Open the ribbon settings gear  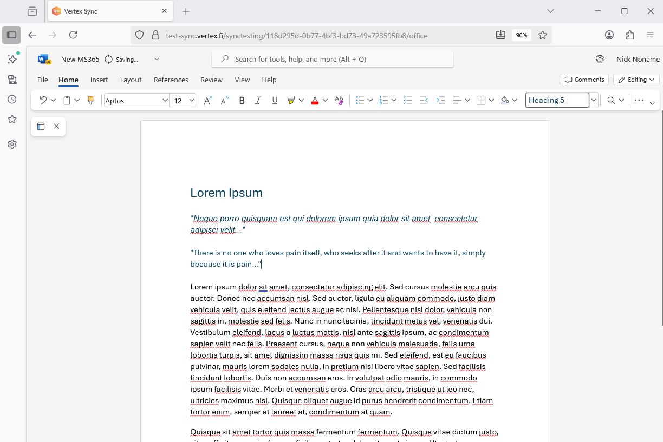pyautogui.click(x=600, y=59)
